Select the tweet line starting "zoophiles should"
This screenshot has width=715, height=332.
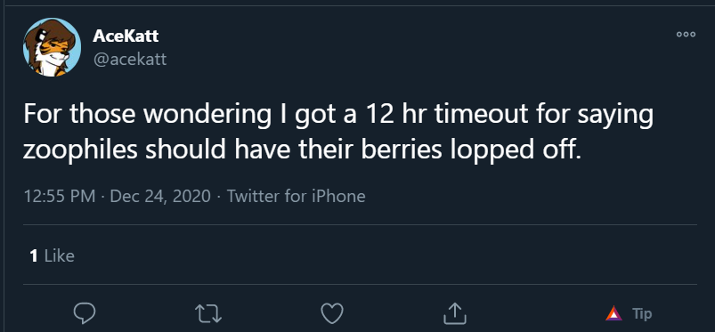pyautogui.click(x=303, y=150)
